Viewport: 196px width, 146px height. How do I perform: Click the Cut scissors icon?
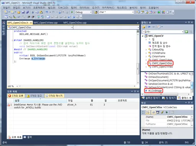pos(33,12)
